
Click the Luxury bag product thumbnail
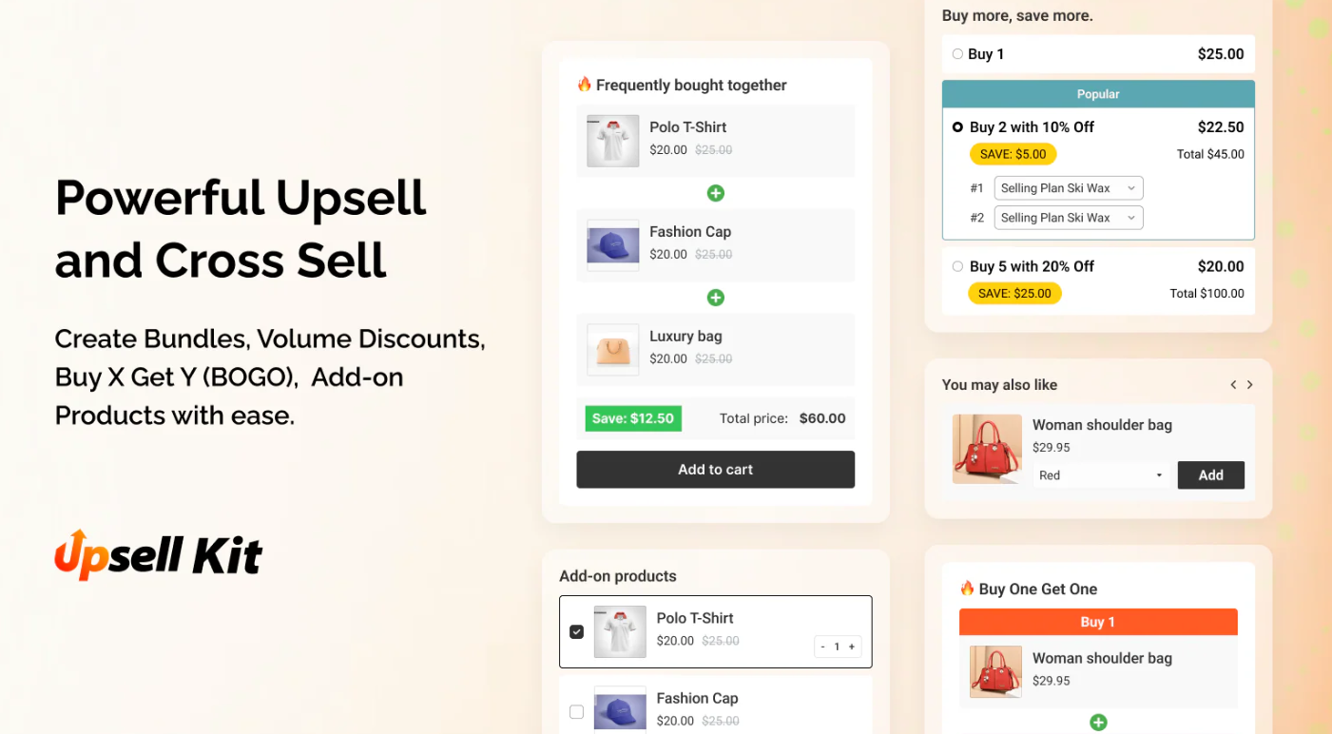611,350
